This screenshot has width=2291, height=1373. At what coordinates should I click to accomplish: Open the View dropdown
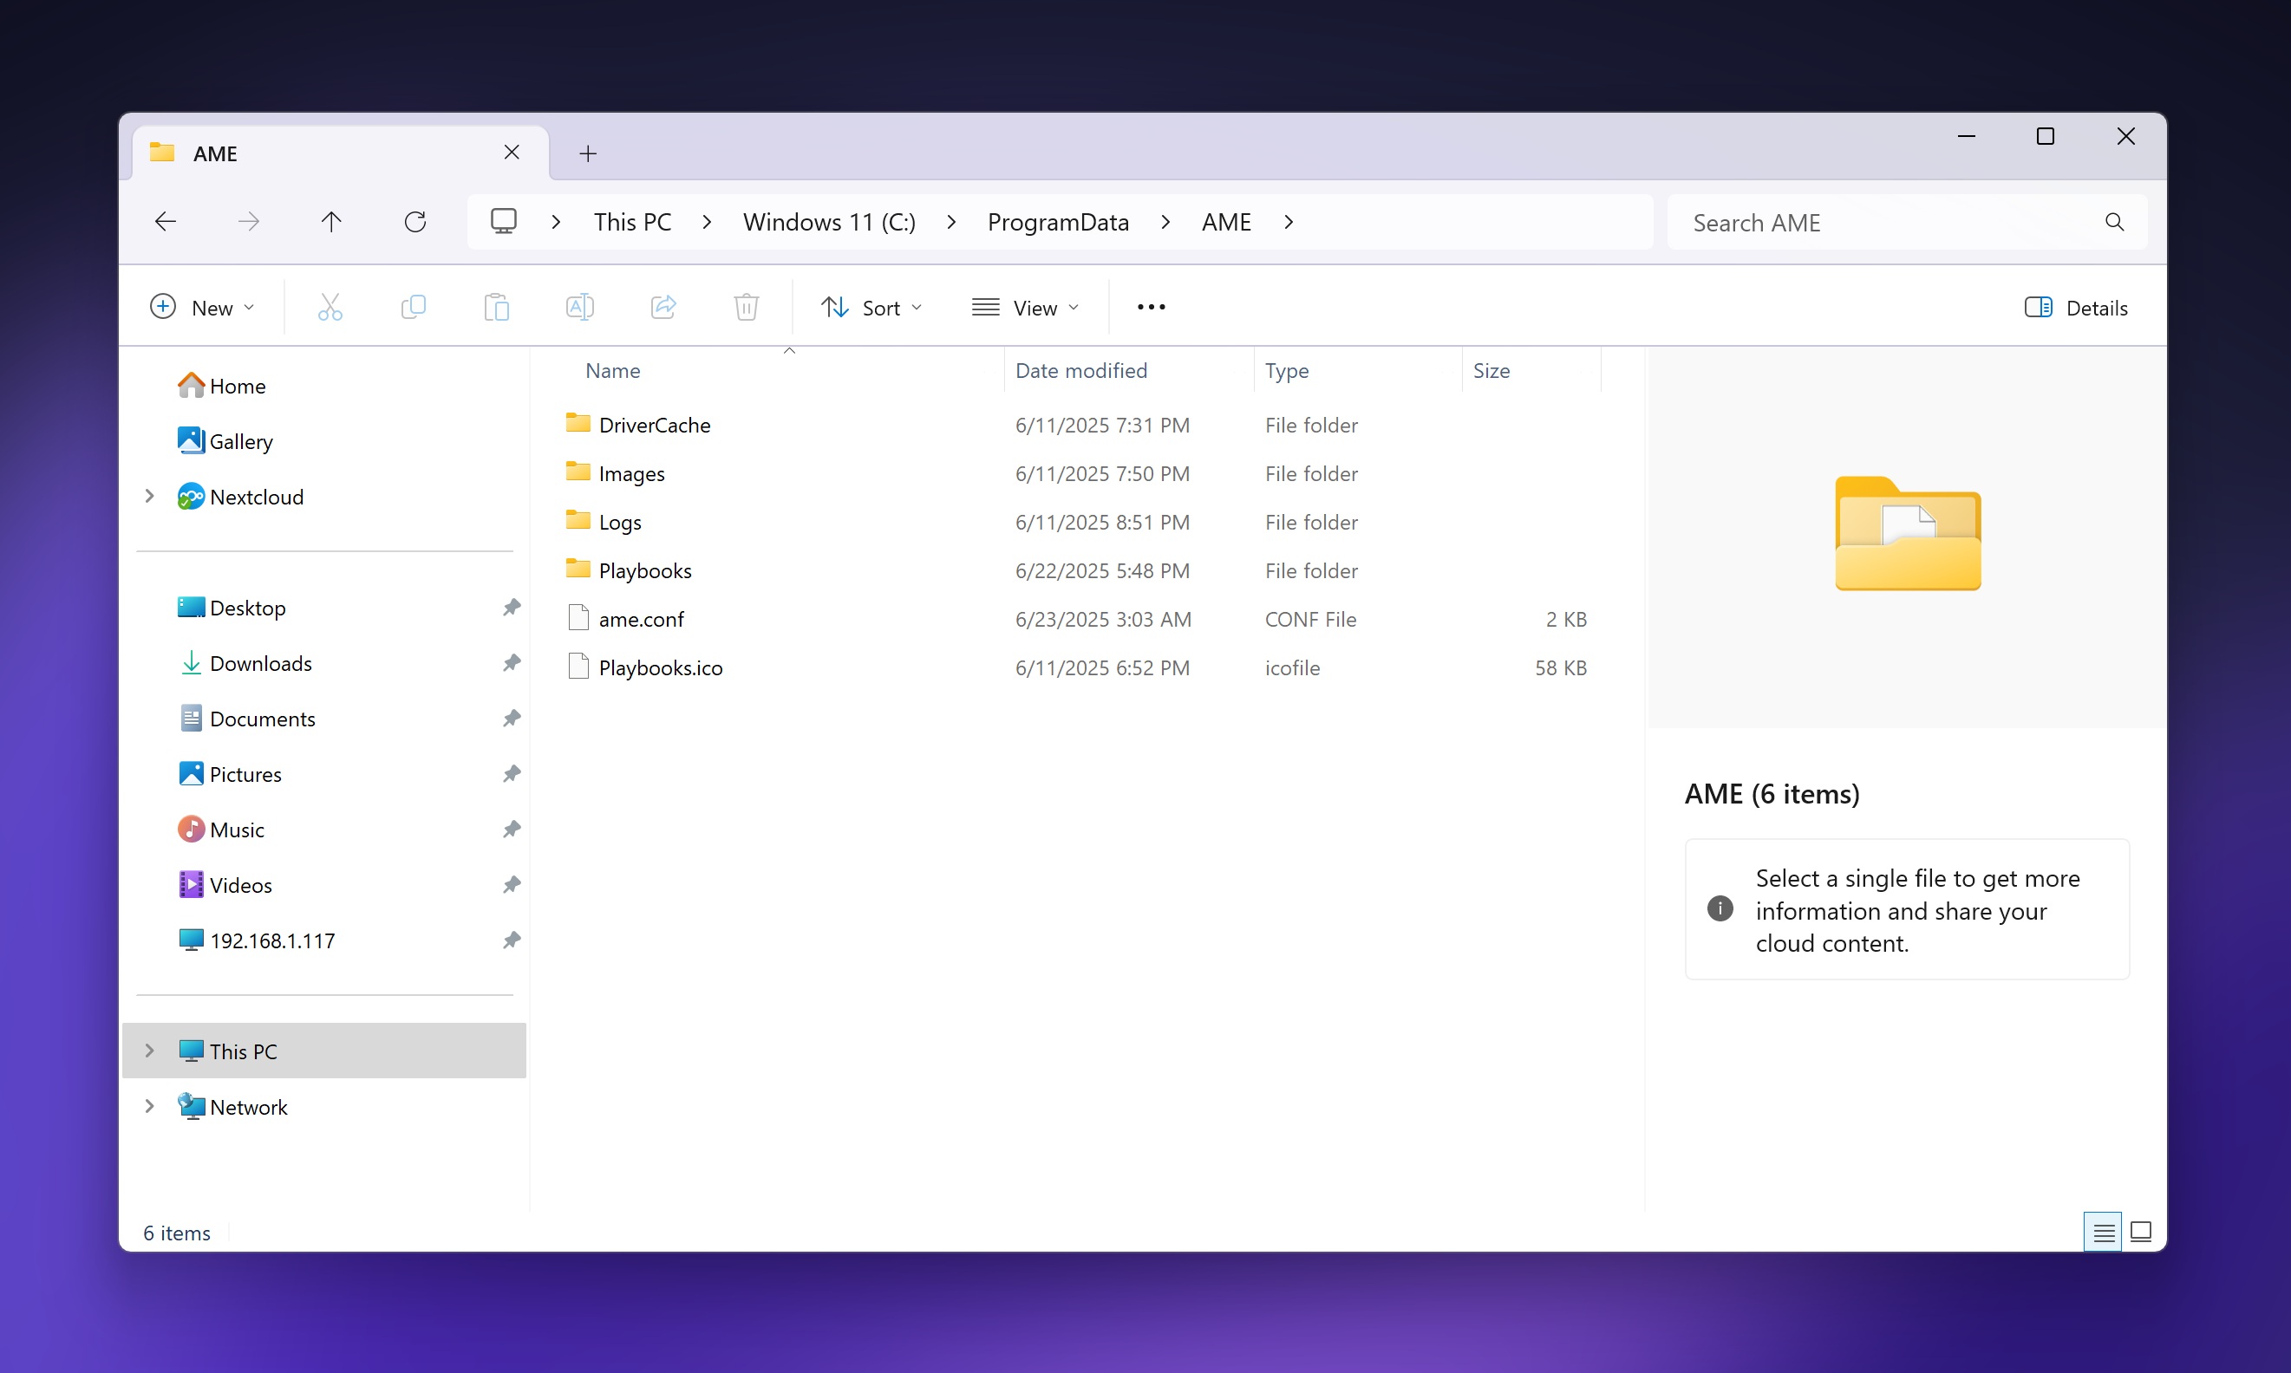click(1025, 307)
